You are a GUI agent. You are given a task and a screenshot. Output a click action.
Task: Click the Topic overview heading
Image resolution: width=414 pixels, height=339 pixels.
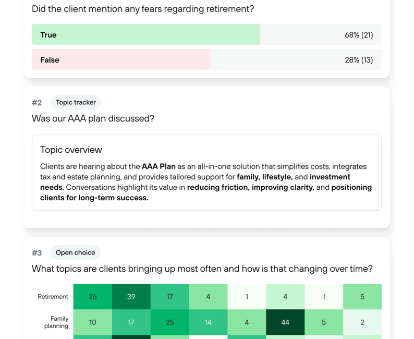(x=71, y=150)
